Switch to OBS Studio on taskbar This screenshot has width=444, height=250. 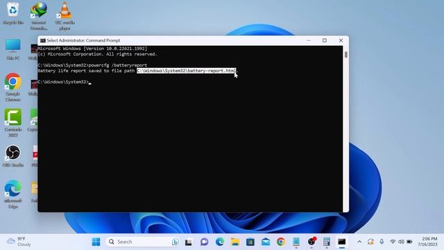coord(311,242)
